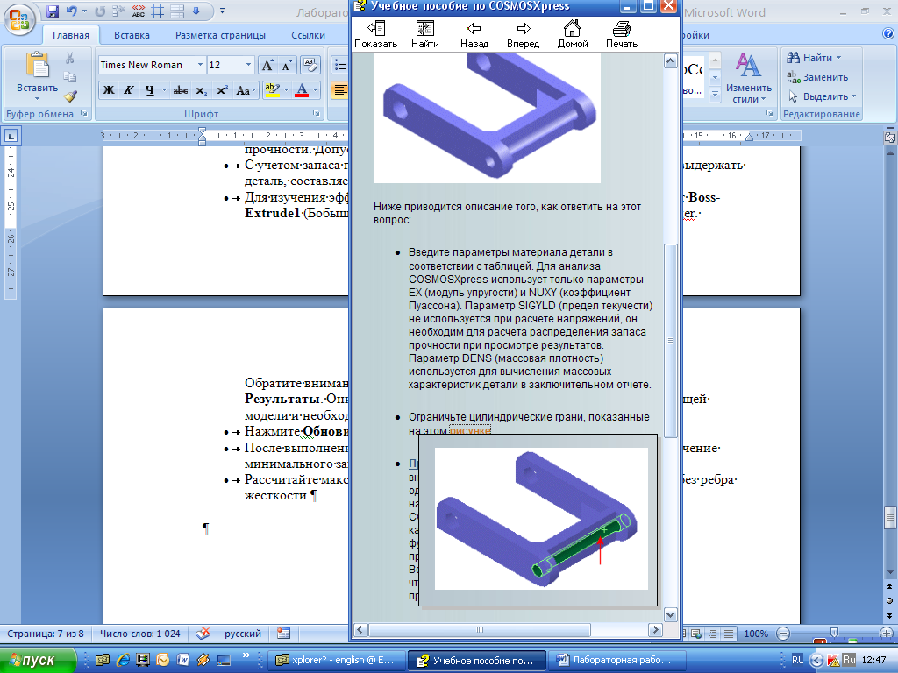The height and width of the screenshot is (673, 898).
Task: Click the рисунке link in help text
Action: (470, 430)
